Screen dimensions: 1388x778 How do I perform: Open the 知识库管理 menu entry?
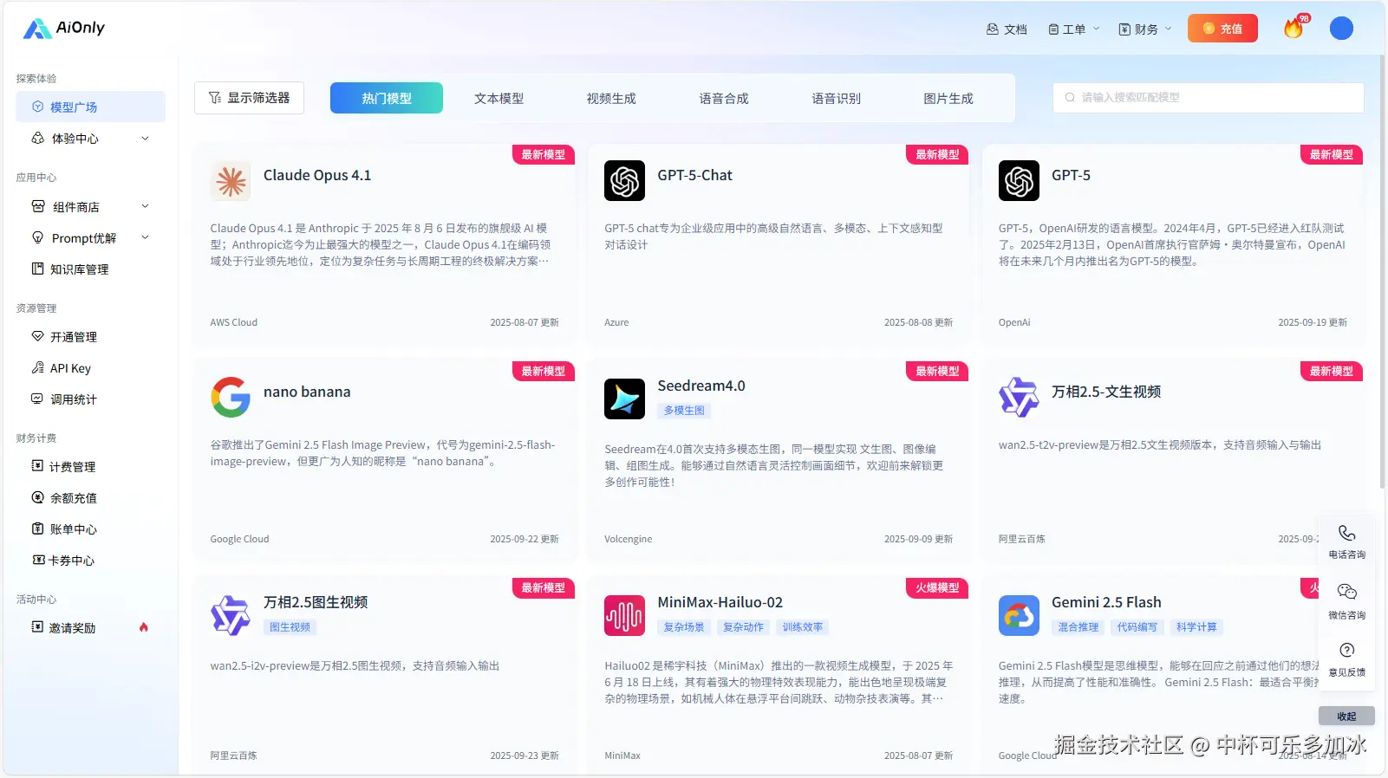pos(90,269)
